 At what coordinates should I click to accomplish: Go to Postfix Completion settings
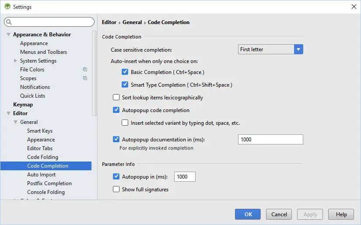pyautogui.click(x=49, y=183)
